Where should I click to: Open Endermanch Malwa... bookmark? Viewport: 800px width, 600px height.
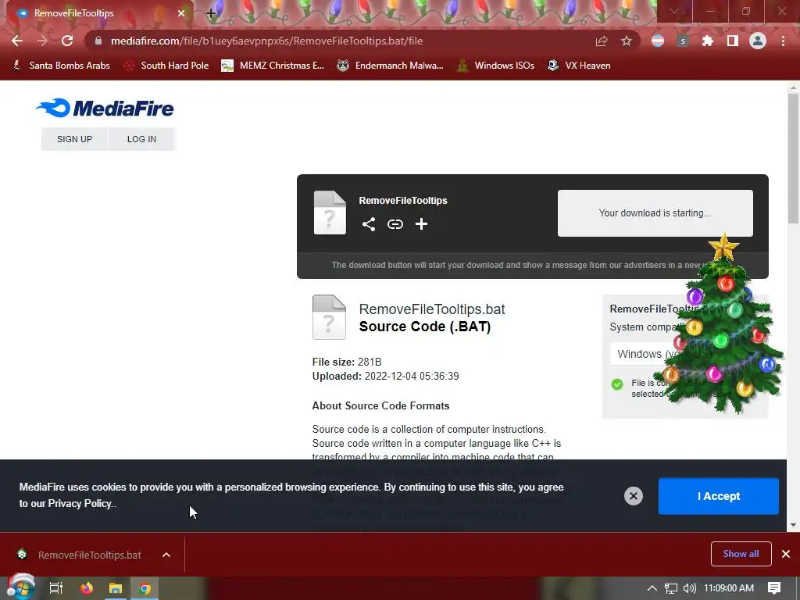point(391,66)
